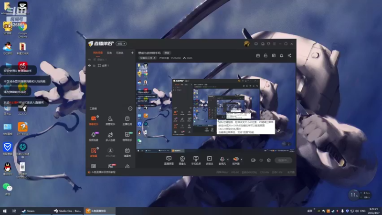Switch to the 我的场景 tab
The image size is (382, 215).
click(98, 53)
